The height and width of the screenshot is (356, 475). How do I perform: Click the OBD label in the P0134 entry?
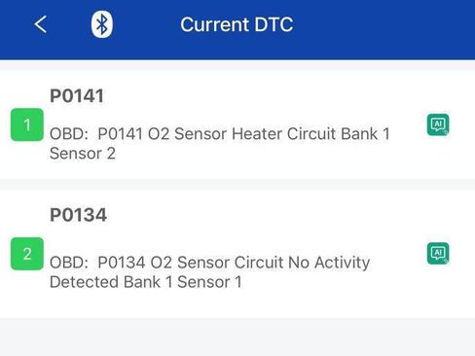pyautogui.click(x=69, y=263)
